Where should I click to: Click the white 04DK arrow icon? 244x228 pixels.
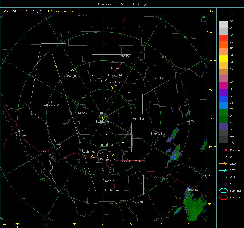click(223, 157)
